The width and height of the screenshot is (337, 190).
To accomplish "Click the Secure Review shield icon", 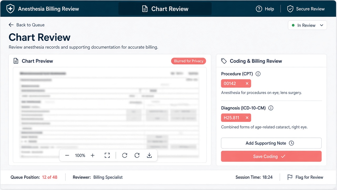I will [x=290, y=9].
